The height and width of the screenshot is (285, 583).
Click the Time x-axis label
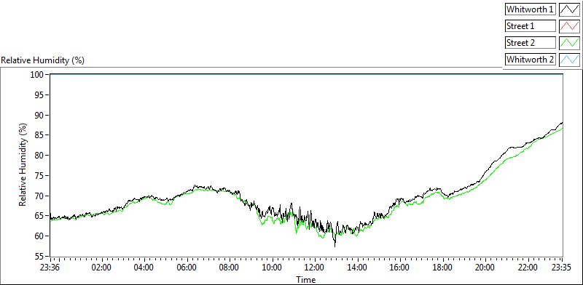pos(306,279)
